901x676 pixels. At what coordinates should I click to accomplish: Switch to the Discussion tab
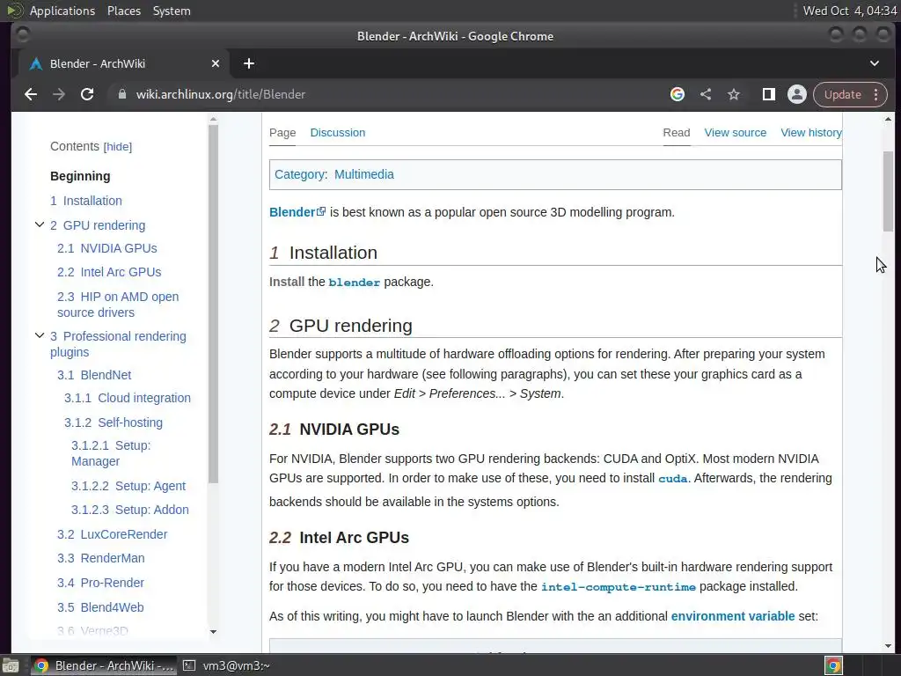338,133
